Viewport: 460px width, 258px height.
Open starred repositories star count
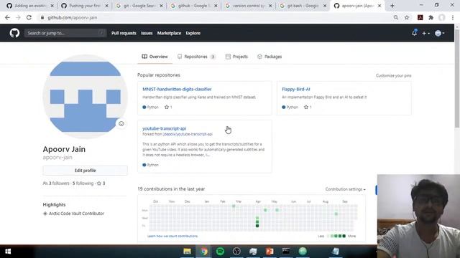click(101, 183)
